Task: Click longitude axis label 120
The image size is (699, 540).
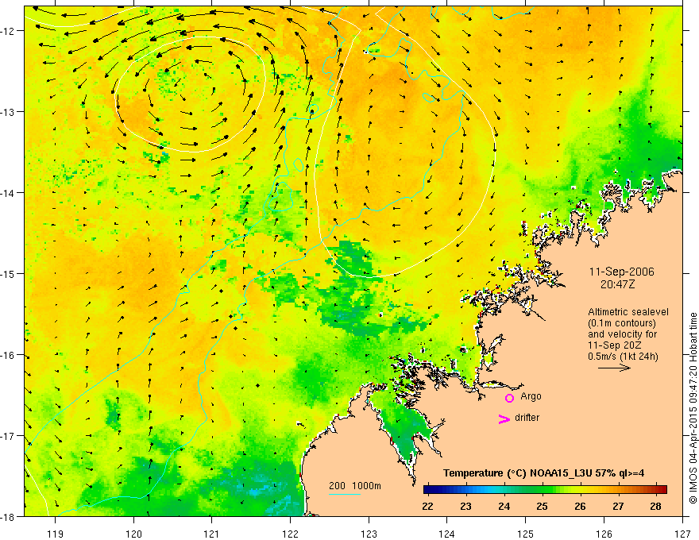Action: (x=133, y=534)
